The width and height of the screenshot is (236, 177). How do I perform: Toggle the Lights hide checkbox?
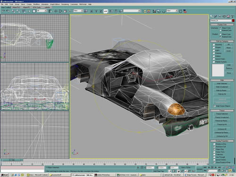[x=214, y=51]
